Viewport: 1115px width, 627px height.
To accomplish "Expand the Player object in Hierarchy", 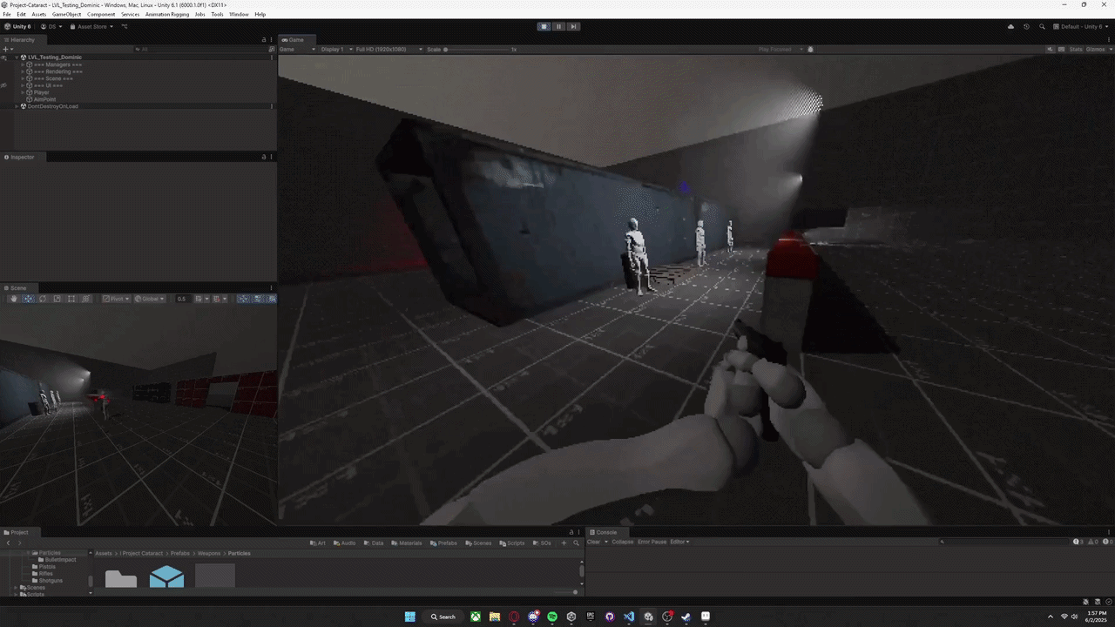I will (x=23, y=92).
